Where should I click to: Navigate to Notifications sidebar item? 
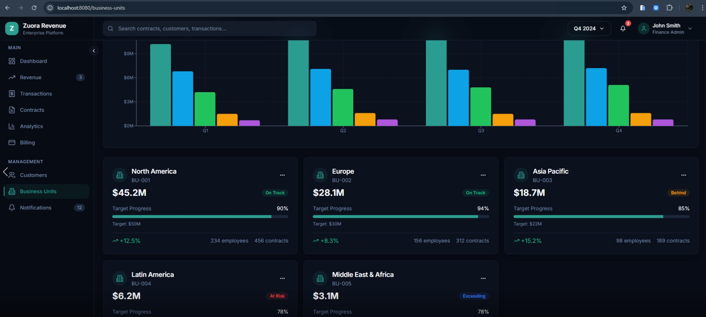pos(35,208)
